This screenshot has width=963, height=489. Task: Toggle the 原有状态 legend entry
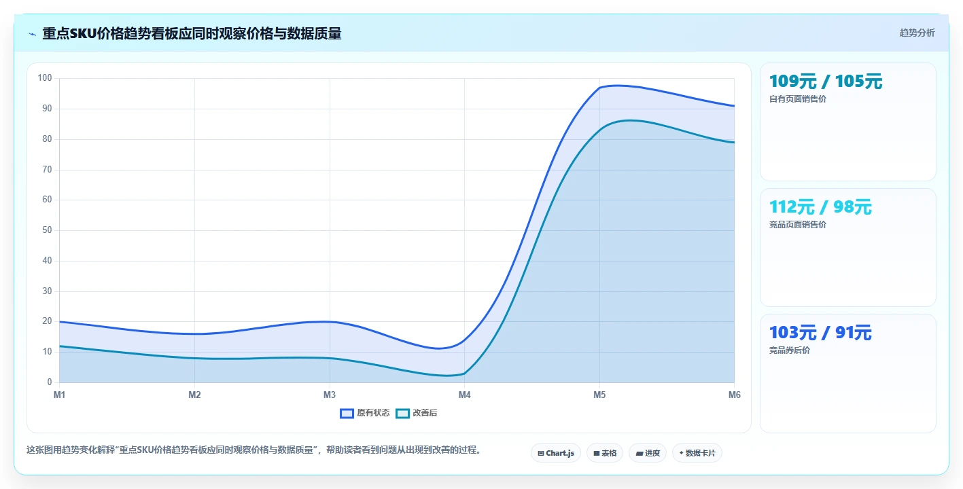click(365, 413)
